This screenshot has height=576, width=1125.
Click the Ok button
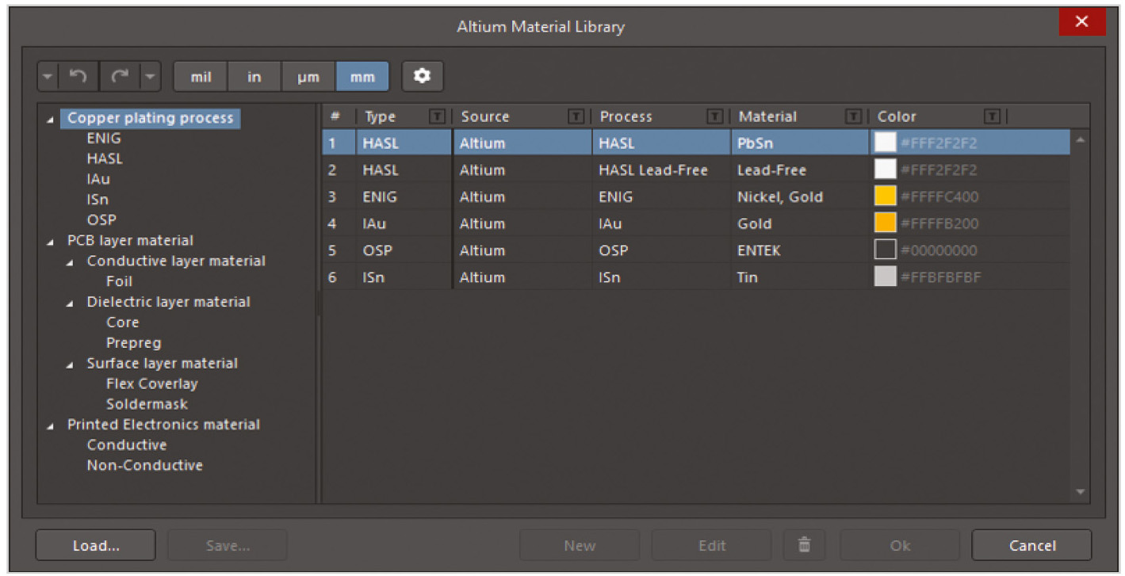point(900,545)
